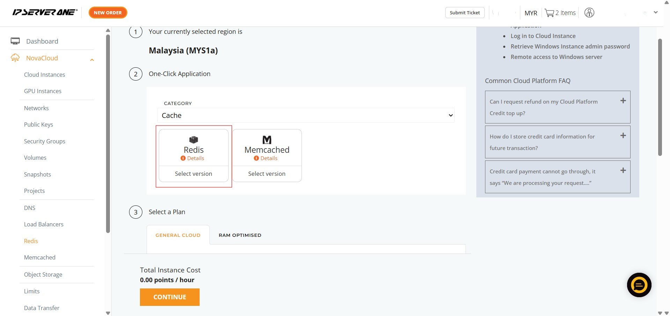Open the Category Cache dropdown

(306, 115)
